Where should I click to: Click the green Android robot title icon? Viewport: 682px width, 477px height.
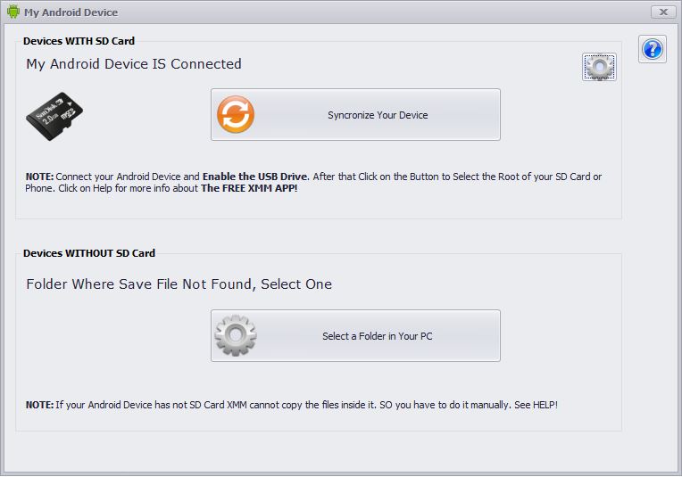click(x=12, y=12)
